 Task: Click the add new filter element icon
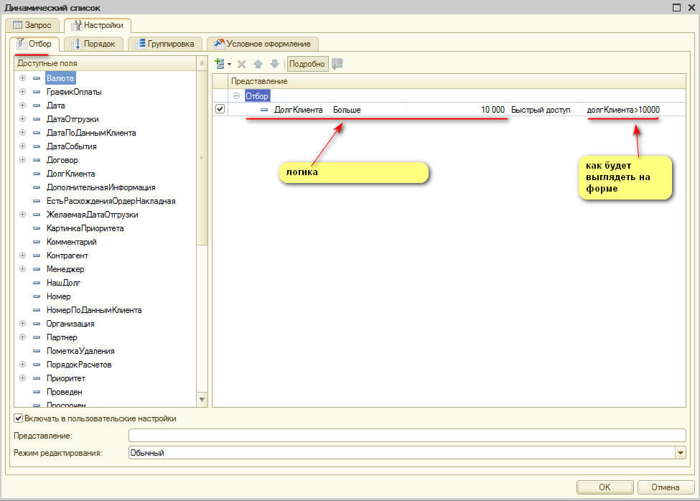tap(220, 64)
